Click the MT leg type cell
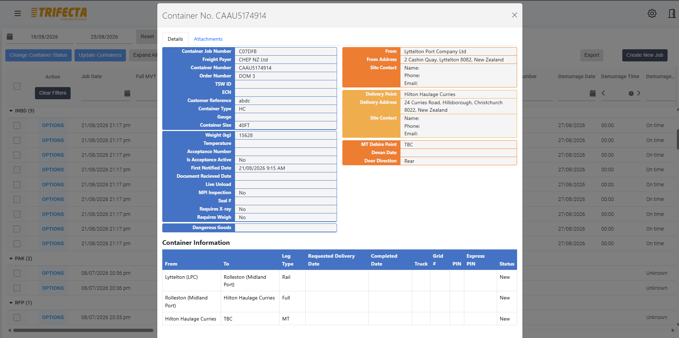Viewport: 679px width, 338px height. (292, 319)
